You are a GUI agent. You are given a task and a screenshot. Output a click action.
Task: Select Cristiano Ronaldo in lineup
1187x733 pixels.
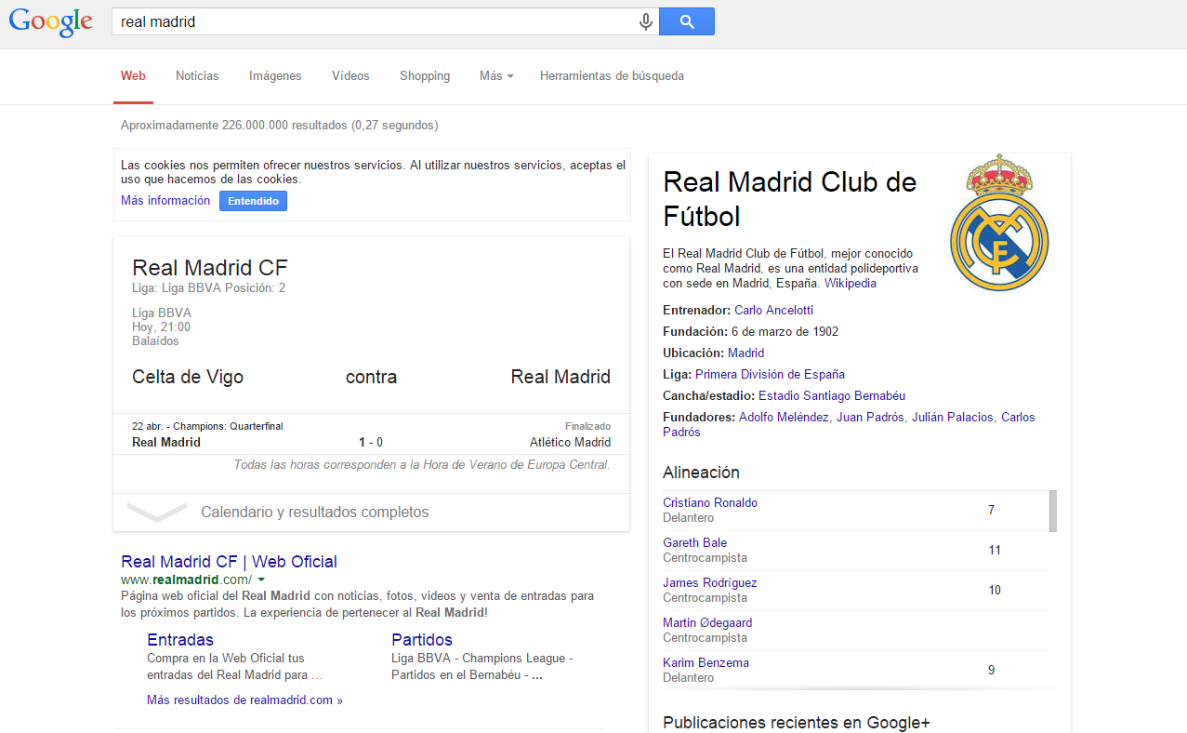click(710, 503)
